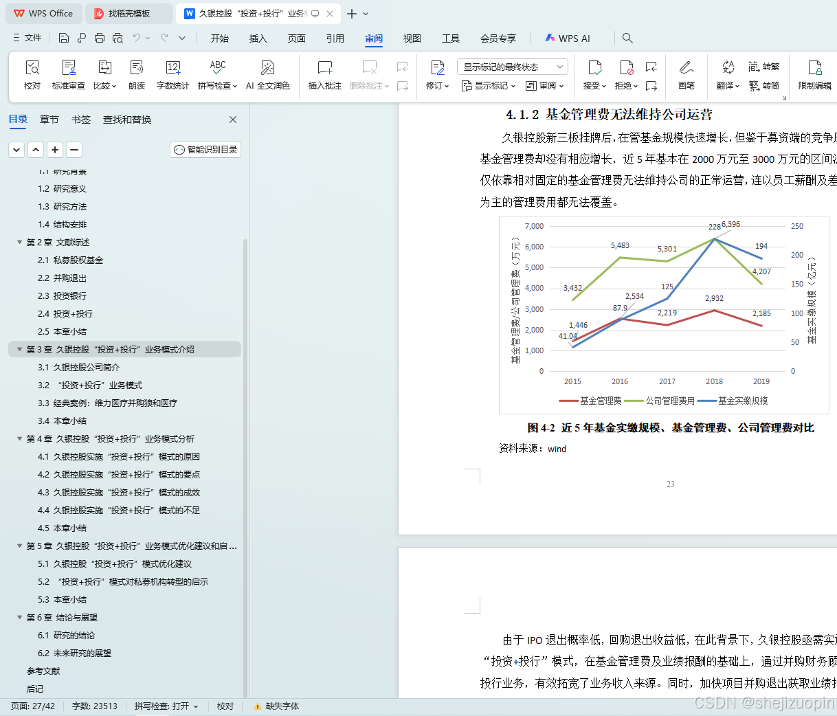Click the print preview icon
Image resolution: width=837 pixels, height=716 pixels.
pyautogui.click(x=118, y=38)
